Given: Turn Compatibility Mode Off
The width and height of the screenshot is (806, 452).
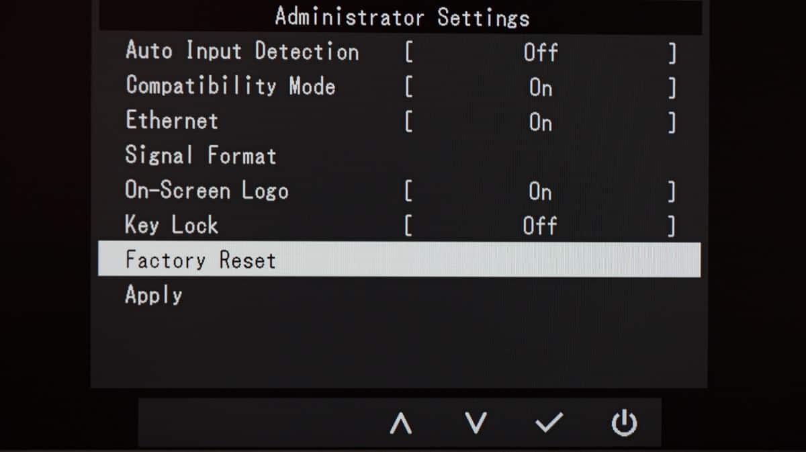Looking at the screenshot, I should click(x=541, y=87).
